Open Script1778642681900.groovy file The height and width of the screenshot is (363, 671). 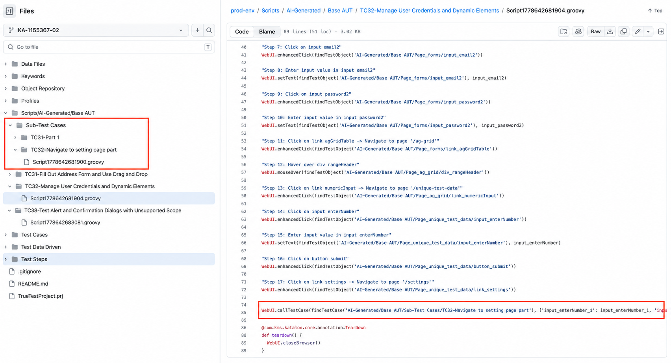(68, 162)
